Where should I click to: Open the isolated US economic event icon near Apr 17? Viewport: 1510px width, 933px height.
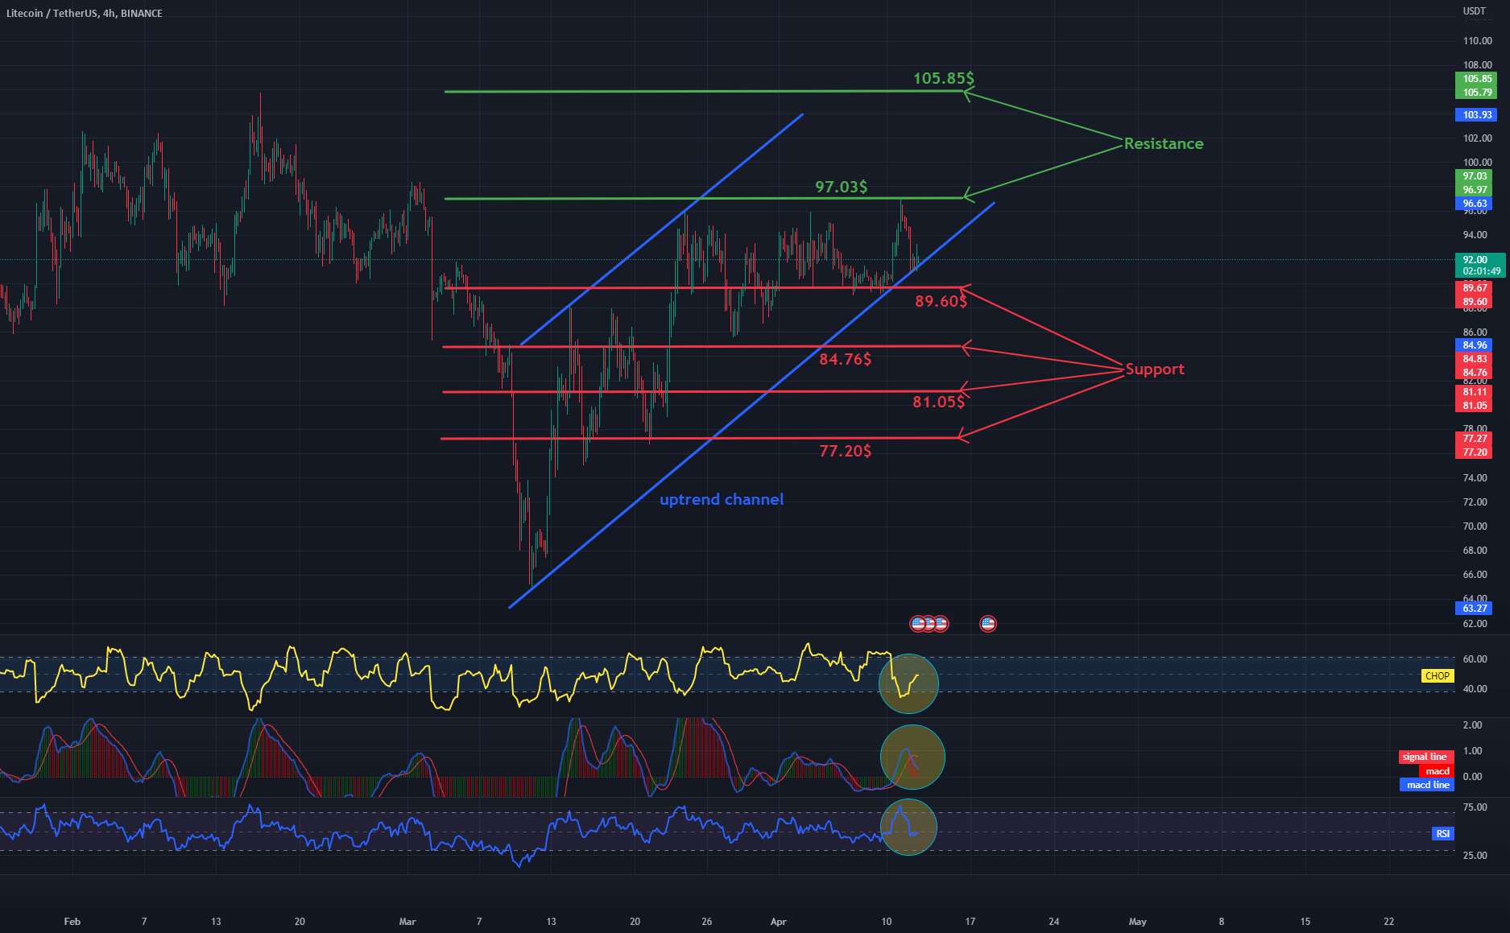[x=988, y=623]
